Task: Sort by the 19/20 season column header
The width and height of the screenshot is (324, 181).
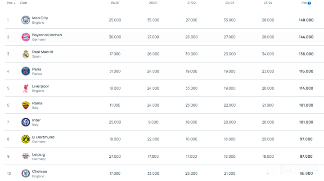Action: 115,3
